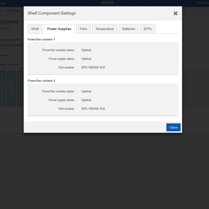The height and width of the screenshot is (209, 209).
Task: Click canister 2 part number DPS-1600AB-18 B
Action: click(93, 109)
